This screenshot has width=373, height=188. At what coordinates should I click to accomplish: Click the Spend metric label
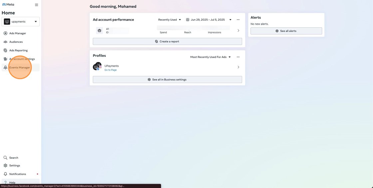(163, 32)
